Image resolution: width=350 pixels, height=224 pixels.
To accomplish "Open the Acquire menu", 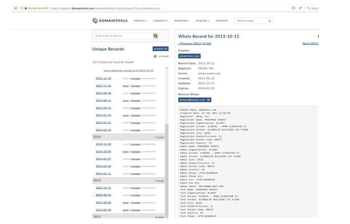I will 202,20.
